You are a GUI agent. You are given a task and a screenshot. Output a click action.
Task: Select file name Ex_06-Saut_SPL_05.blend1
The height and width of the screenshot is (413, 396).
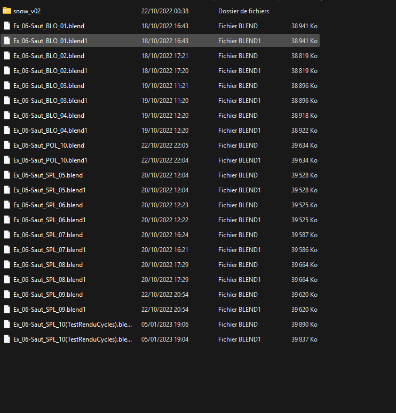pyautogui.click(x=49, y=190)
